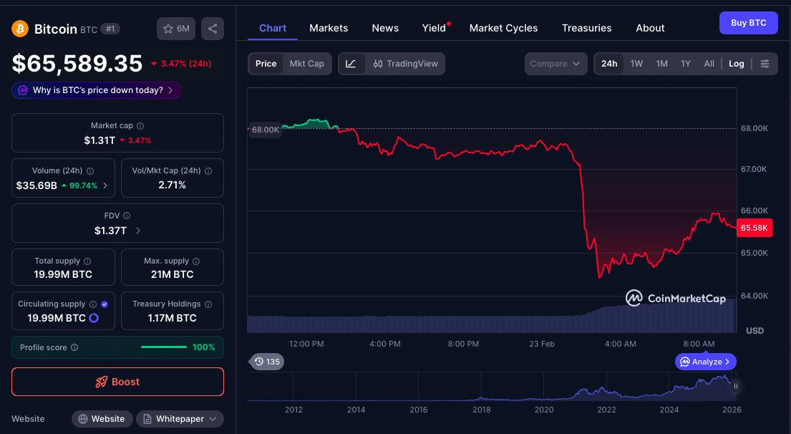The height and width of the screenshot is (434, 791).
Task: Open the Chart tab
Action: coord(273,28)
